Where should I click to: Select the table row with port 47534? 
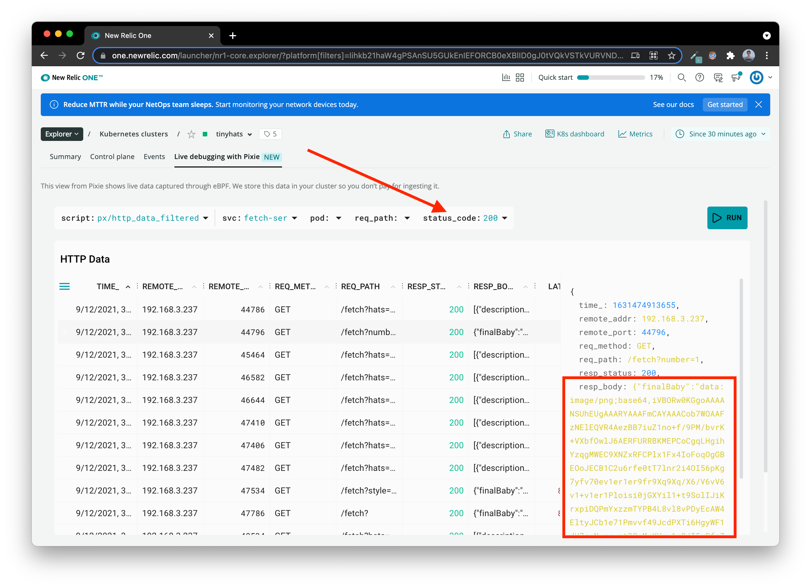point(253,490)
